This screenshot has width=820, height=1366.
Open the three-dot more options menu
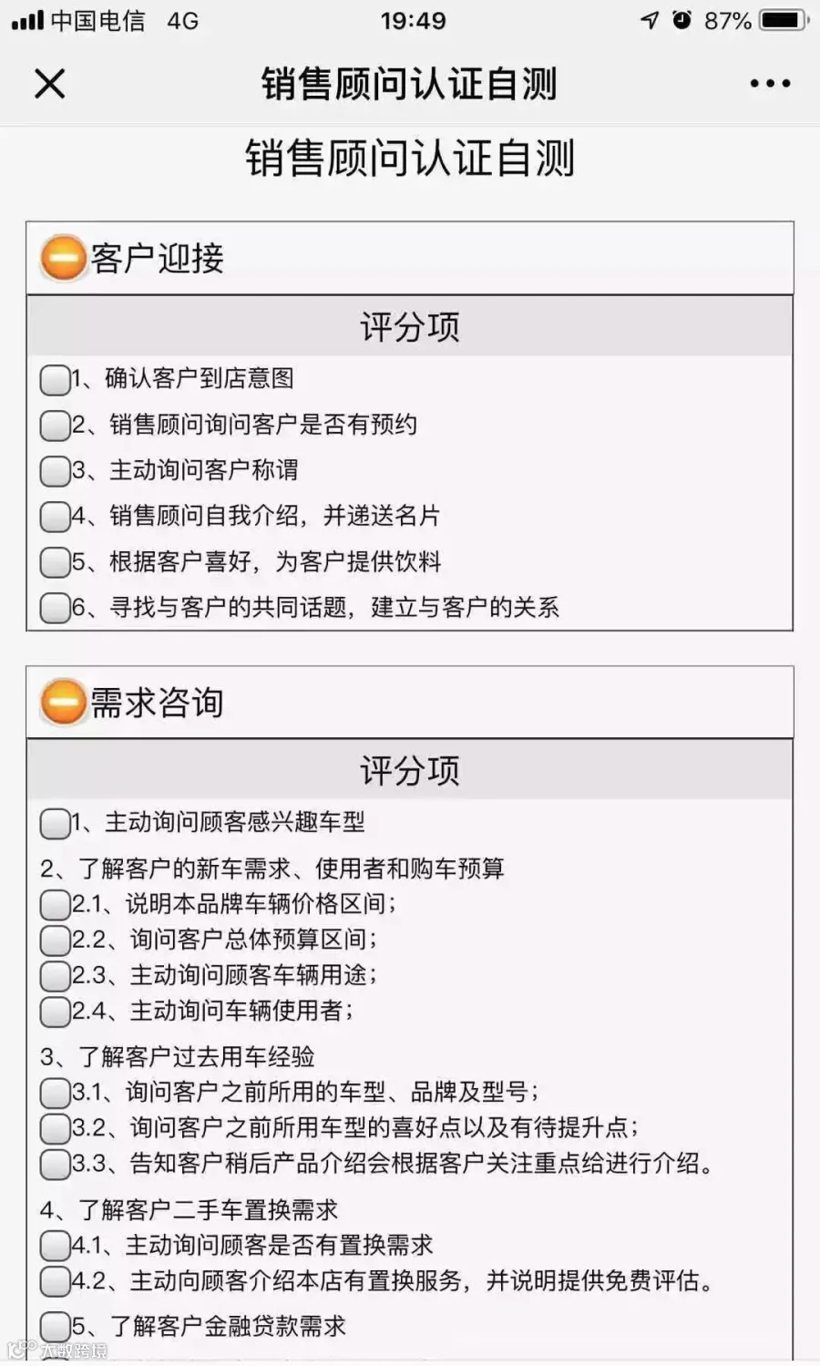(770, 84)
